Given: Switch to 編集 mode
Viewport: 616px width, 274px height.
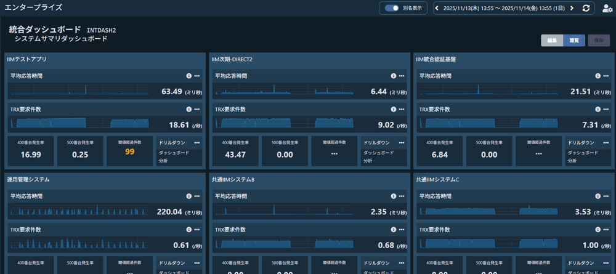Looking at the screenshot, I should tap(552, 41).
